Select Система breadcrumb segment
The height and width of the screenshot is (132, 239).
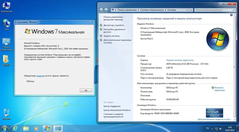pyautogui.click(x=171, y=10)
